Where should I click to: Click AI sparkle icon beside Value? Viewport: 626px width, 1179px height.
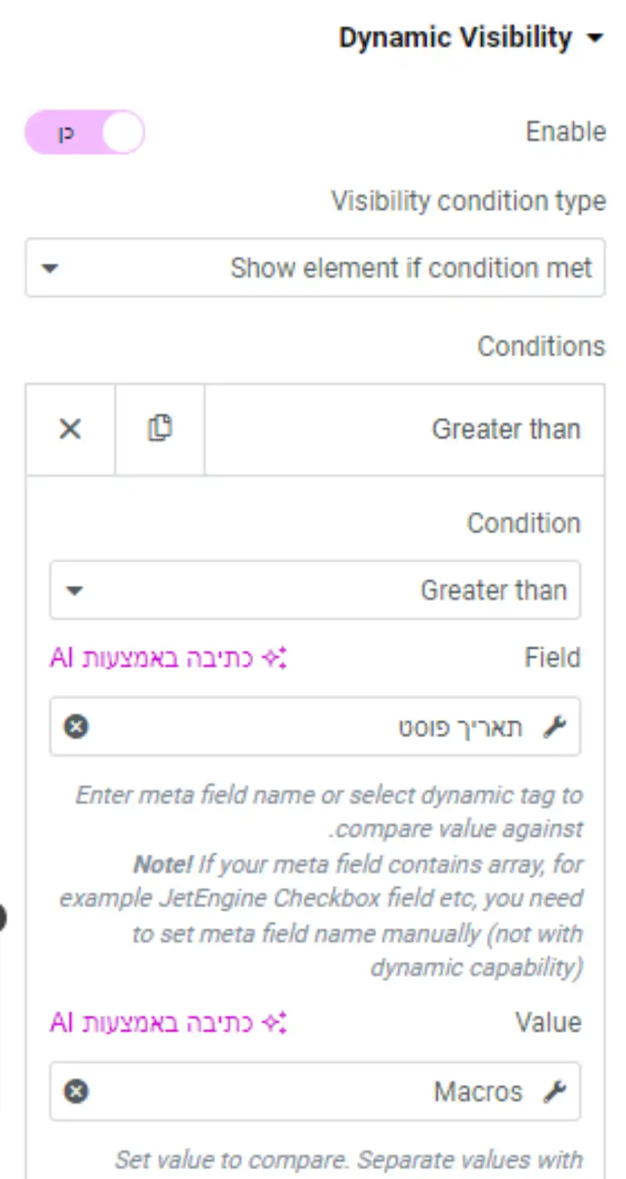[274, 1023]
